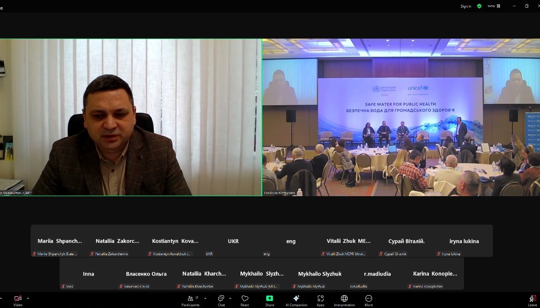
Task: Open the More options menu
Action: pos(368,300)
